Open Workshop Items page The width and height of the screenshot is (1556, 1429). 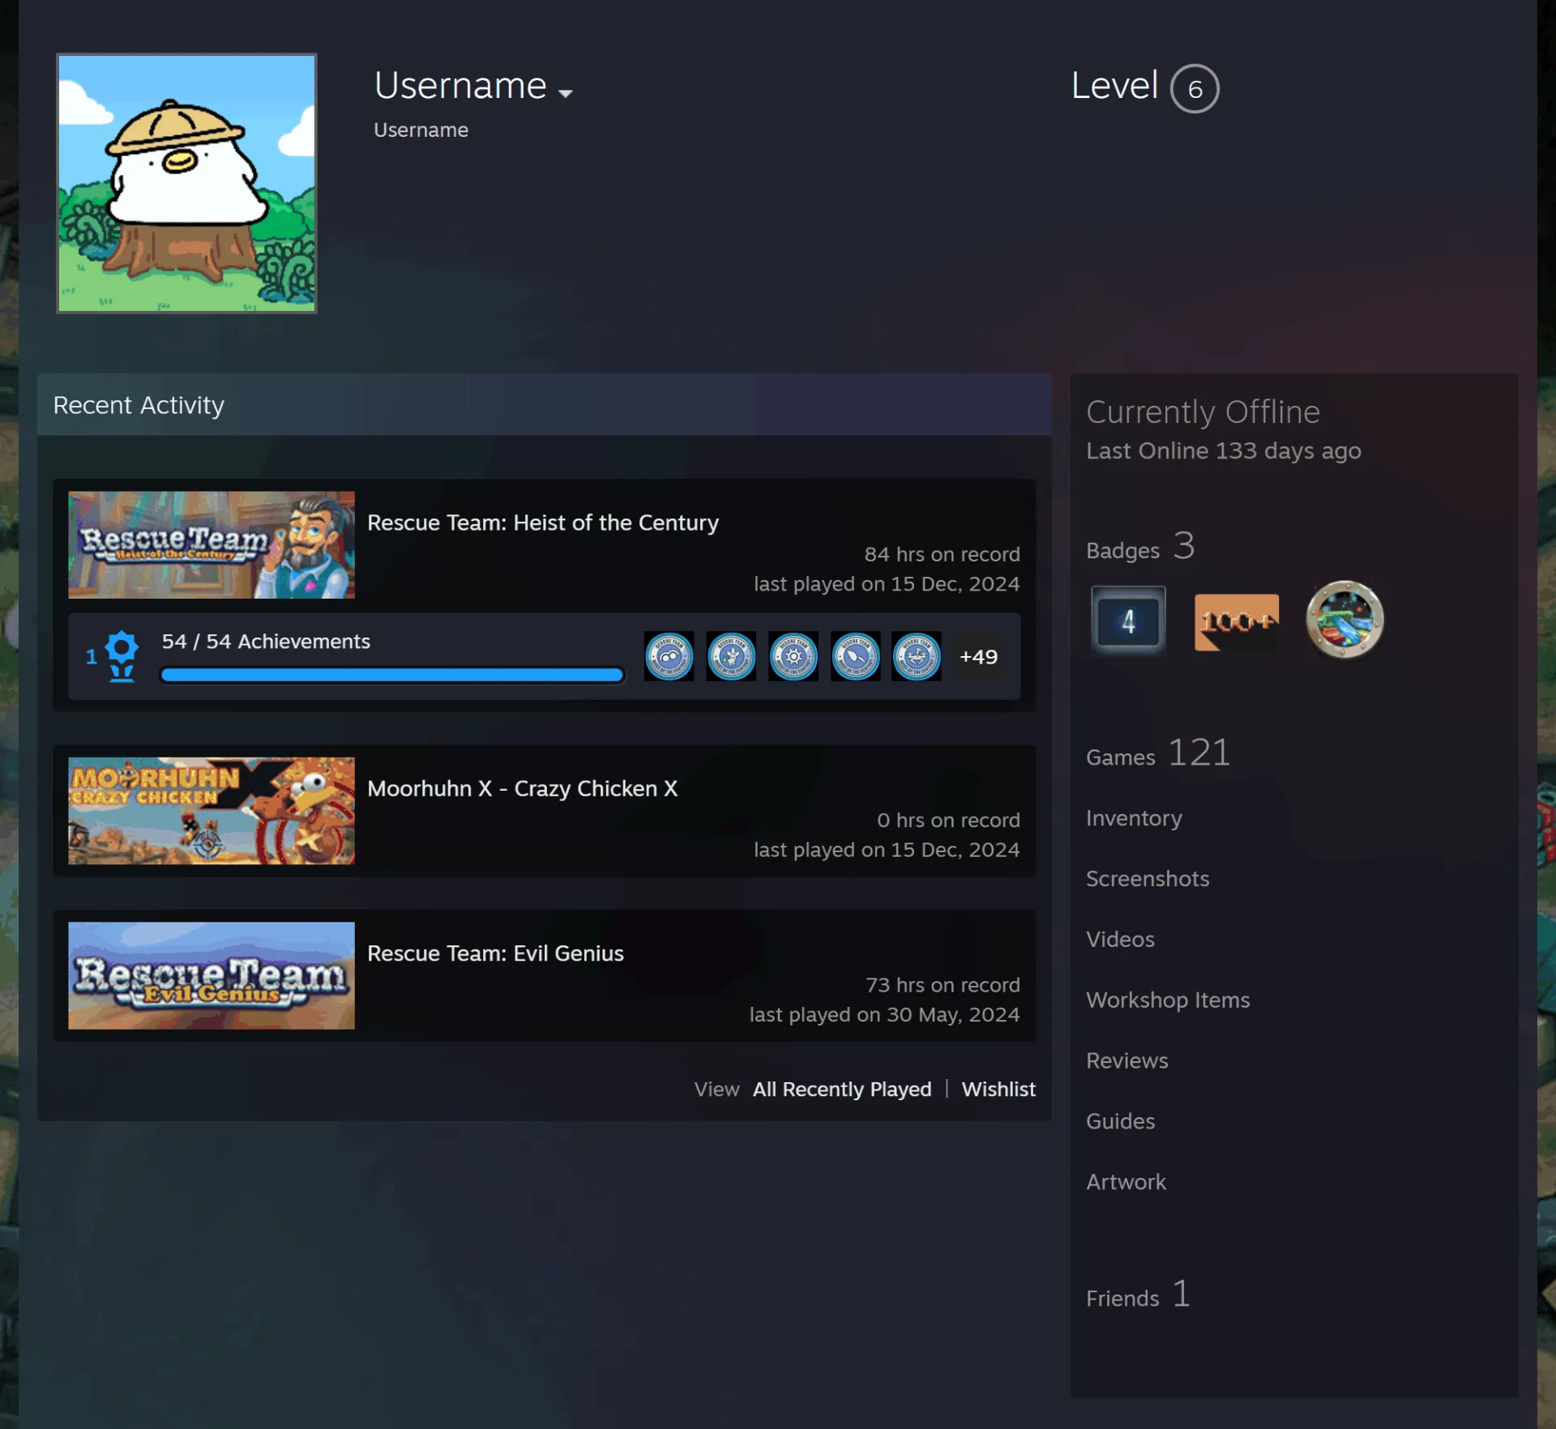click(x=1168, y=1000)
